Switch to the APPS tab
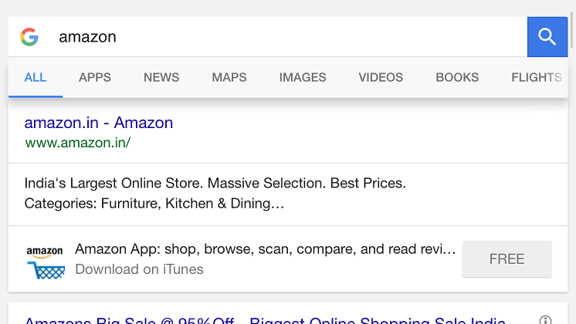 coord(95,77)
